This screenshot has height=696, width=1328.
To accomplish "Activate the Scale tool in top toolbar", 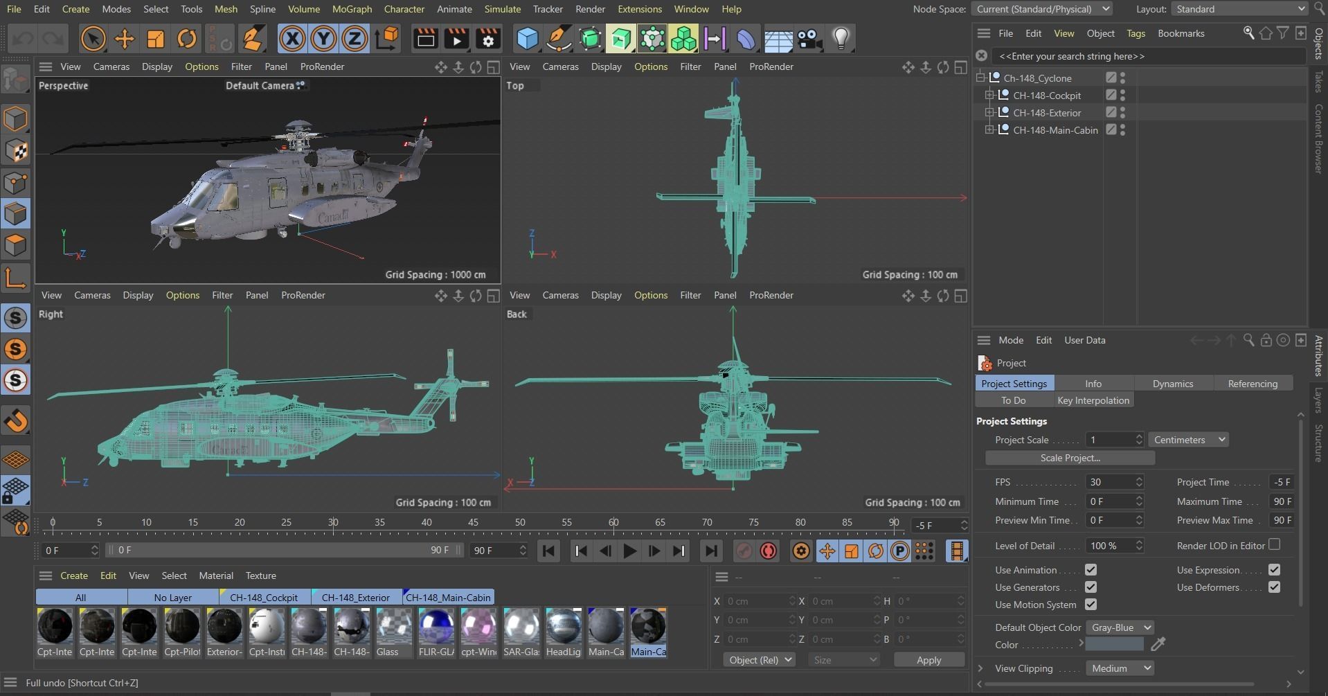I will coord(155,39).
